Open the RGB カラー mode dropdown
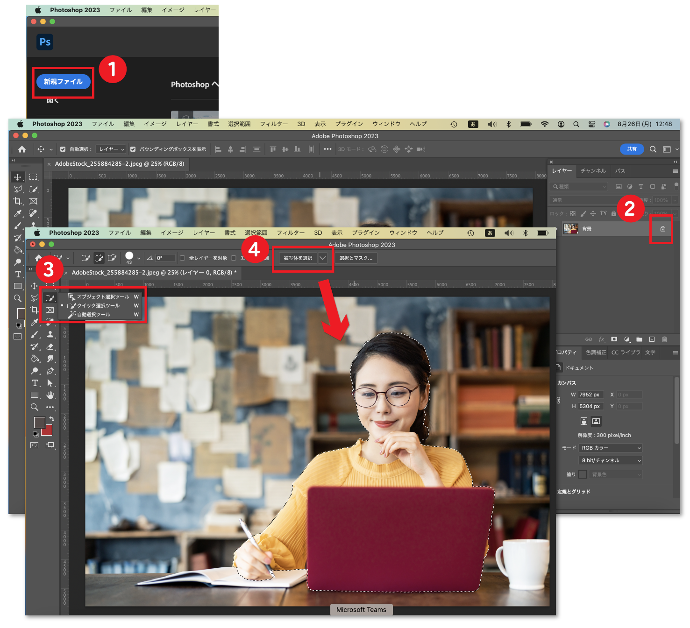This screenshot has height=628, width=690. click(611, 448)
